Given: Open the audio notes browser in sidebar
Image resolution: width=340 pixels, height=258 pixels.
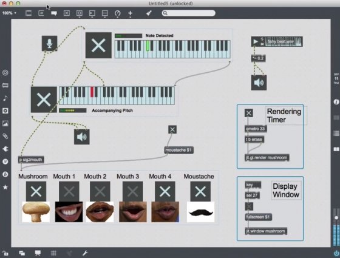Looking at the screenshot, I should 5,98.
